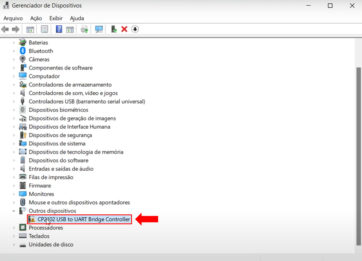This screenshot has width=362, height=261.
Task: Select Outros dispositivos label
Action: pyautogui.click(x=52, y=211)
